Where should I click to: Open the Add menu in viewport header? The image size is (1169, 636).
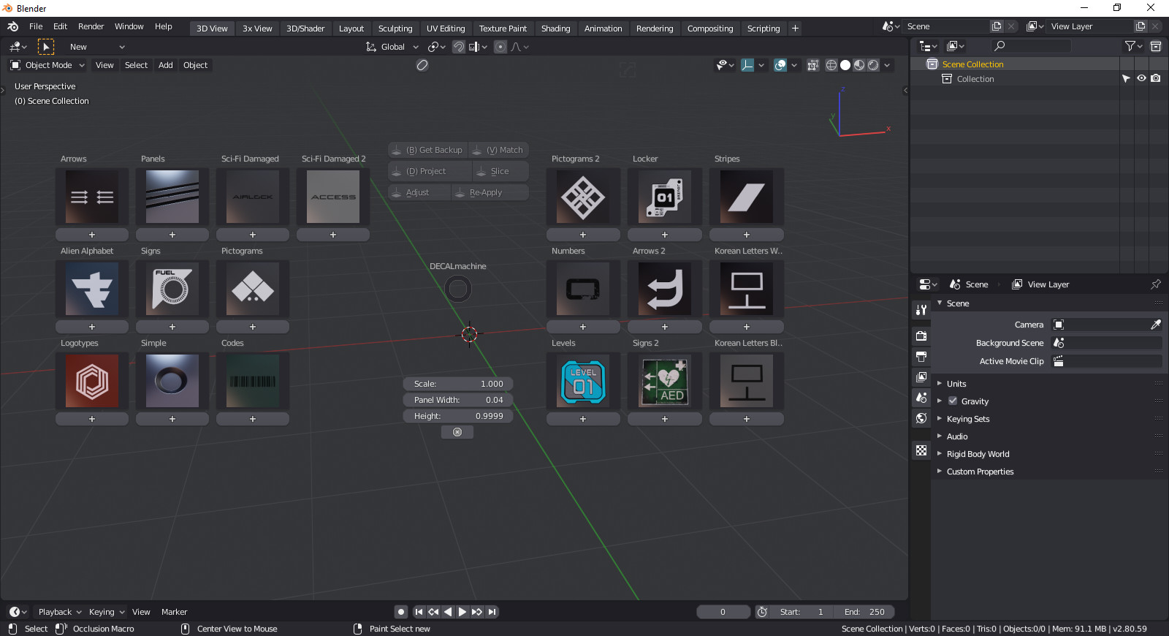tap(166, 65)
